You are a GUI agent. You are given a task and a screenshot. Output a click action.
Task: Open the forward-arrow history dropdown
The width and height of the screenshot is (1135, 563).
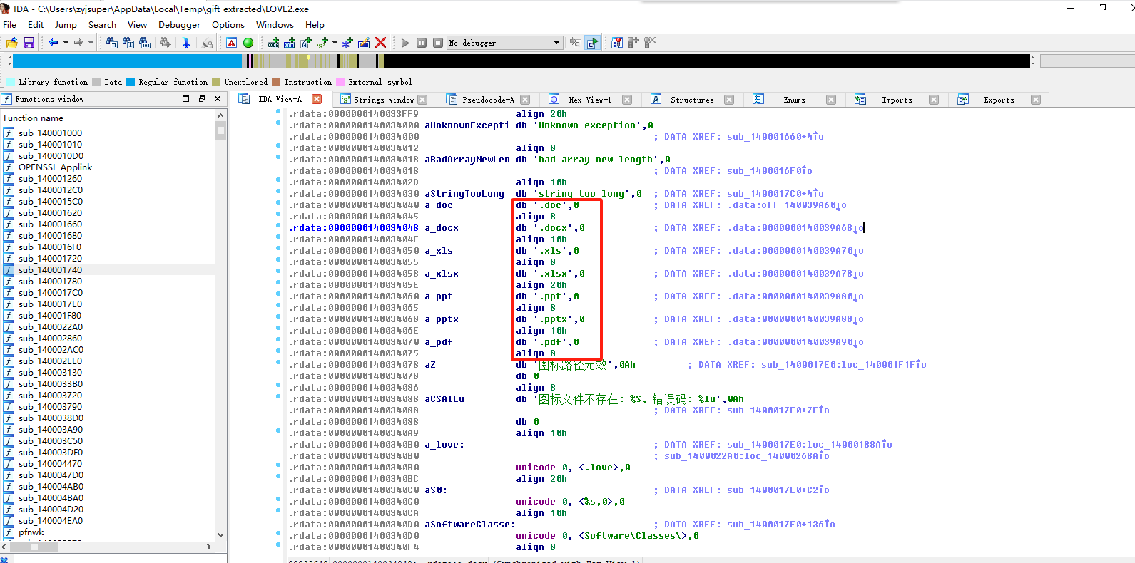click(x=91, y=43)
